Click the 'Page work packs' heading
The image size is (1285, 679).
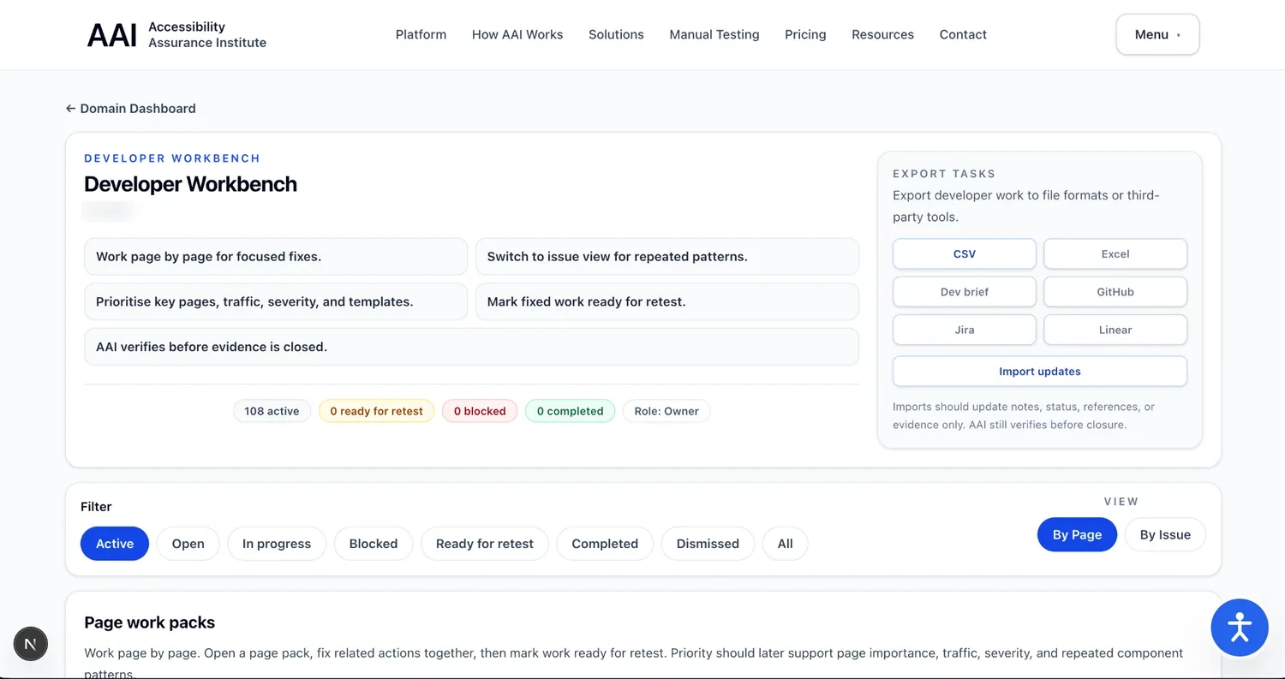point(150,622)
